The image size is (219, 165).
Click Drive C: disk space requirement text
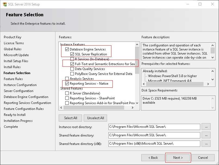(170, 100)
